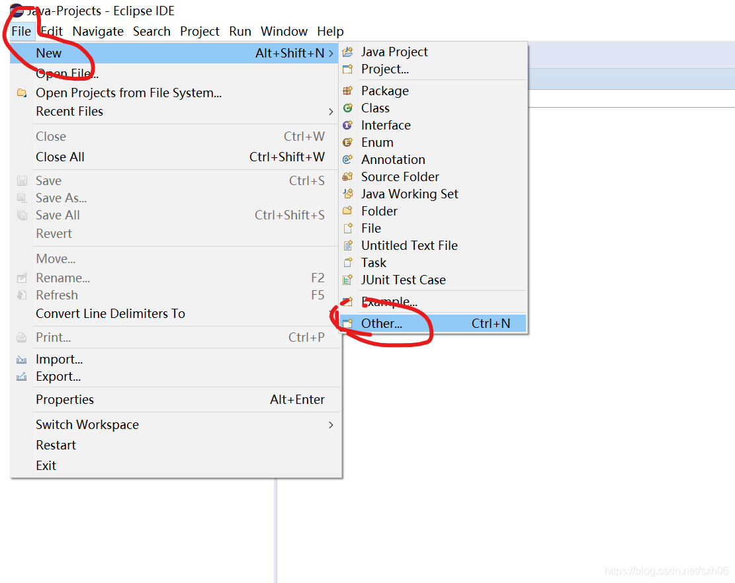Click the Task icon
This screenshot has height=583, width=735.
coord(348,262)
